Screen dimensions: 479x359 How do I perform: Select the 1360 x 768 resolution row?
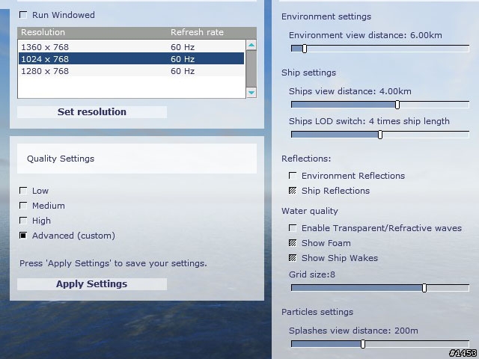point(132,47)
